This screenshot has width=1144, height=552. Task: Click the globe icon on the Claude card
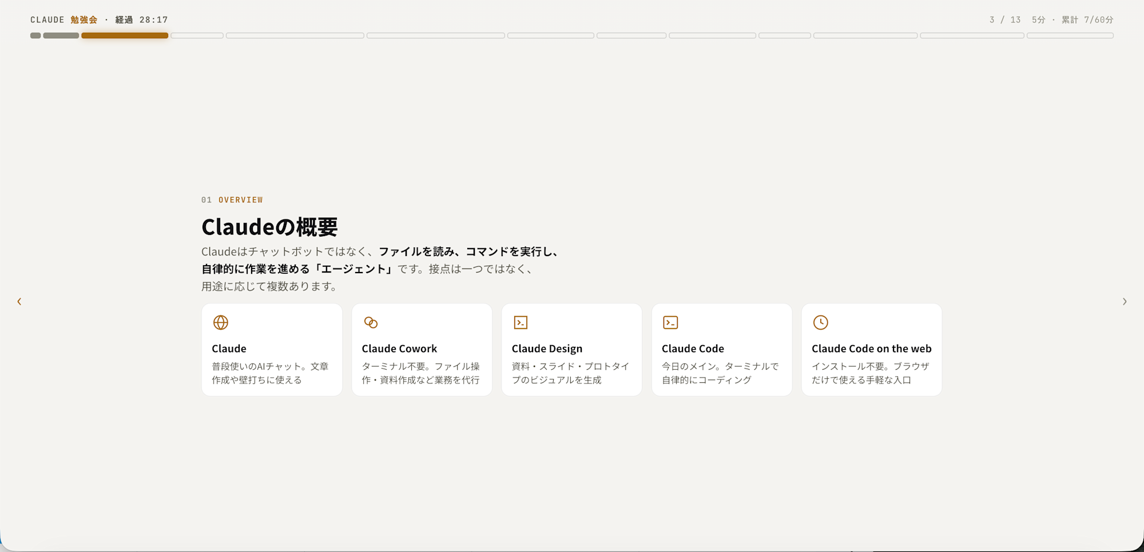click(221, 322)
